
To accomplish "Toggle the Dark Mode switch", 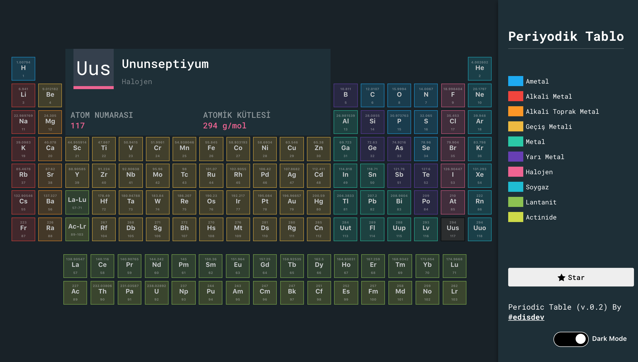I will click(x=571, y=339).
